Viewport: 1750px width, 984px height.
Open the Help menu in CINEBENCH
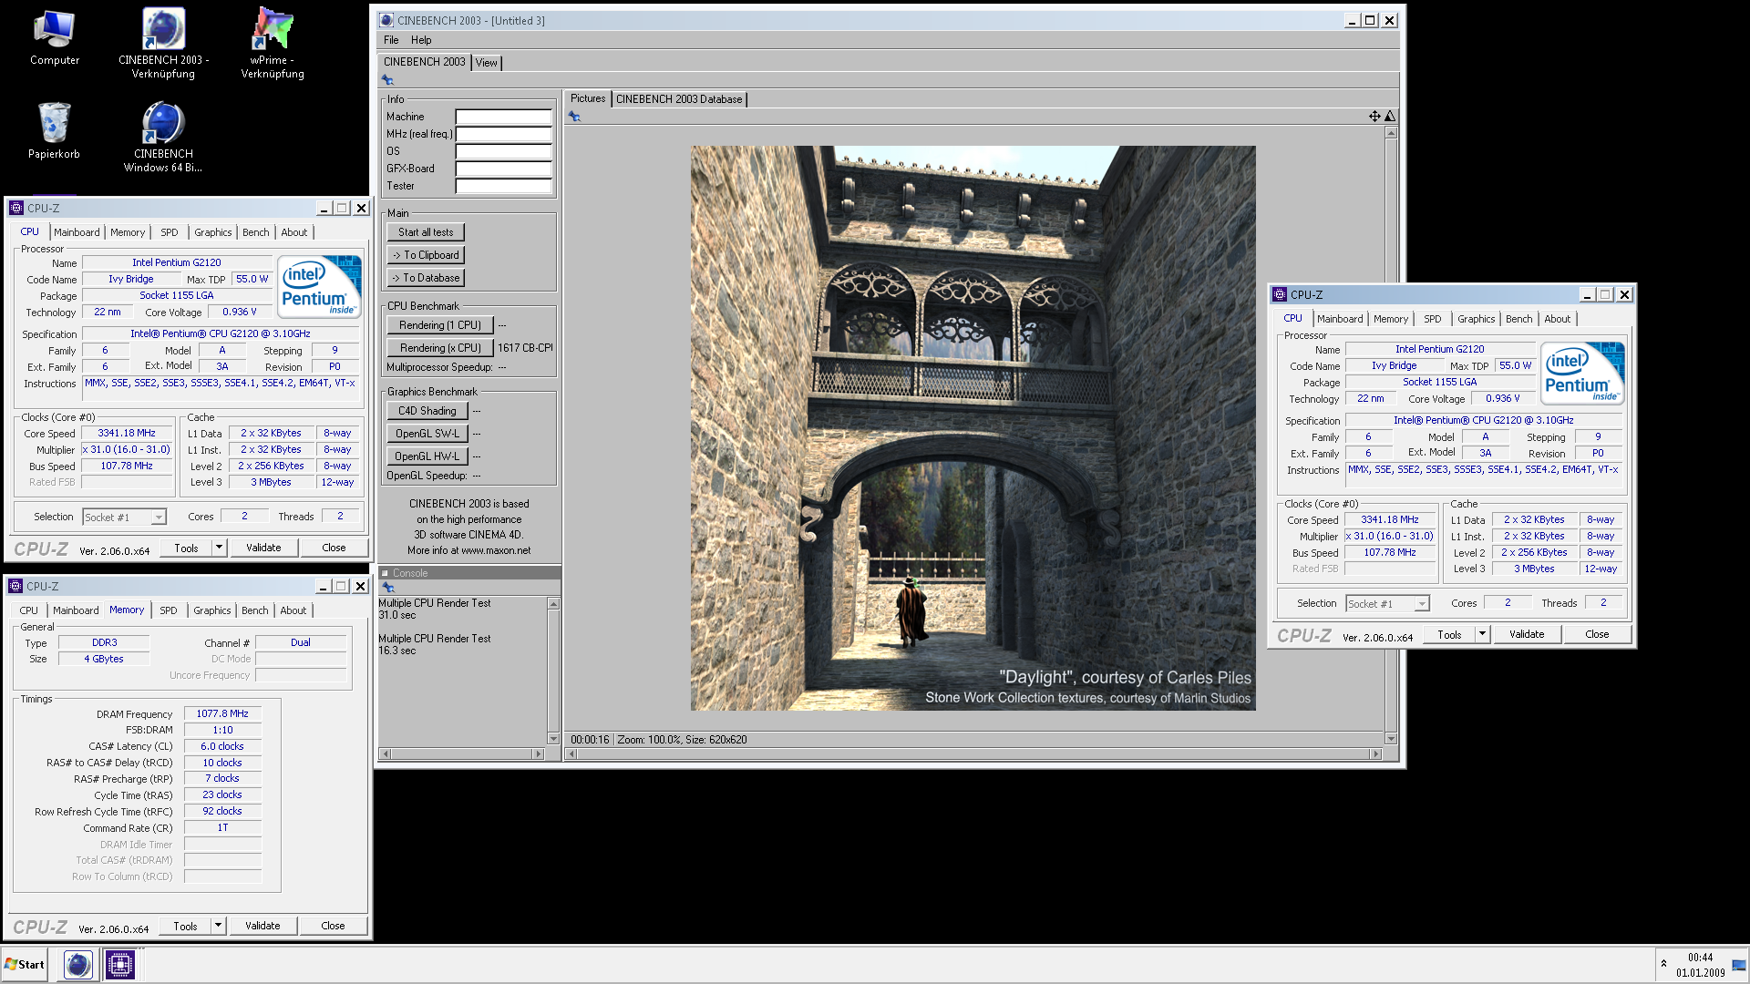point(421,40)
